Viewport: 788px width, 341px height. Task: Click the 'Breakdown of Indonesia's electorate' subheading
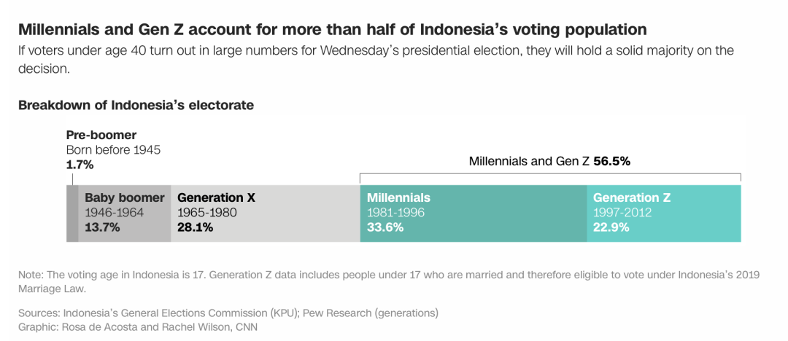point(136,105)
